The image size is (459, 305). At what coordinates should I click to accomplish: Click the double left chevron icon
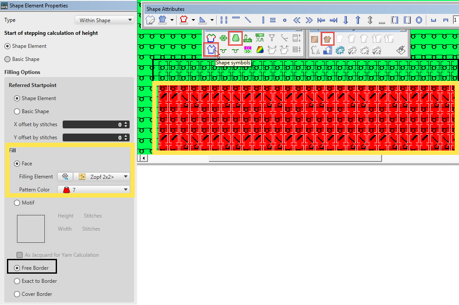pos(297,20)
